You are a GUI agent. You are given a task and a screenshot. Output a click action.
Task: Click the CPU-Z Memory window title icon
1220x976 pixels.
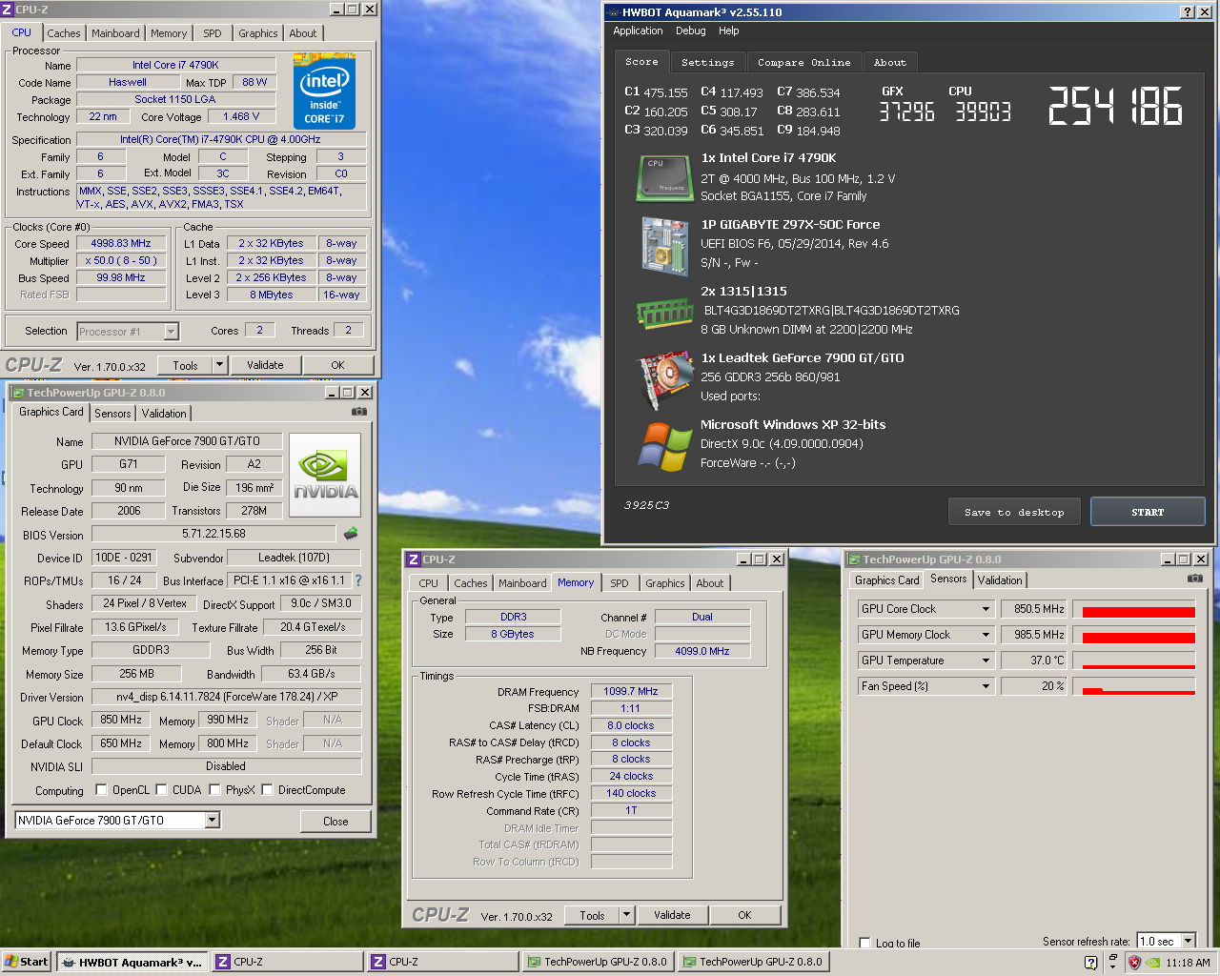tap(414, 559)
